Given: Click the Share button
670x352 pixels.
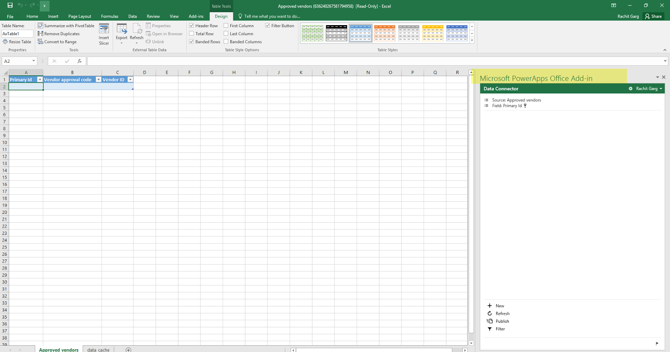Looking at the screenshot, I should point(653,16).
